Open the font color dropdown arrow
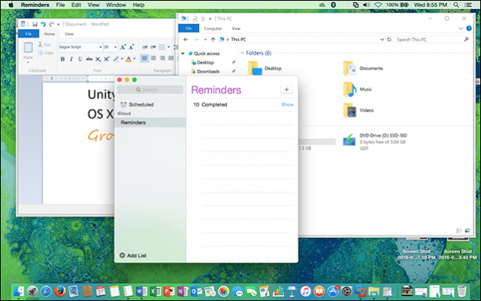 tap(135, 59)
